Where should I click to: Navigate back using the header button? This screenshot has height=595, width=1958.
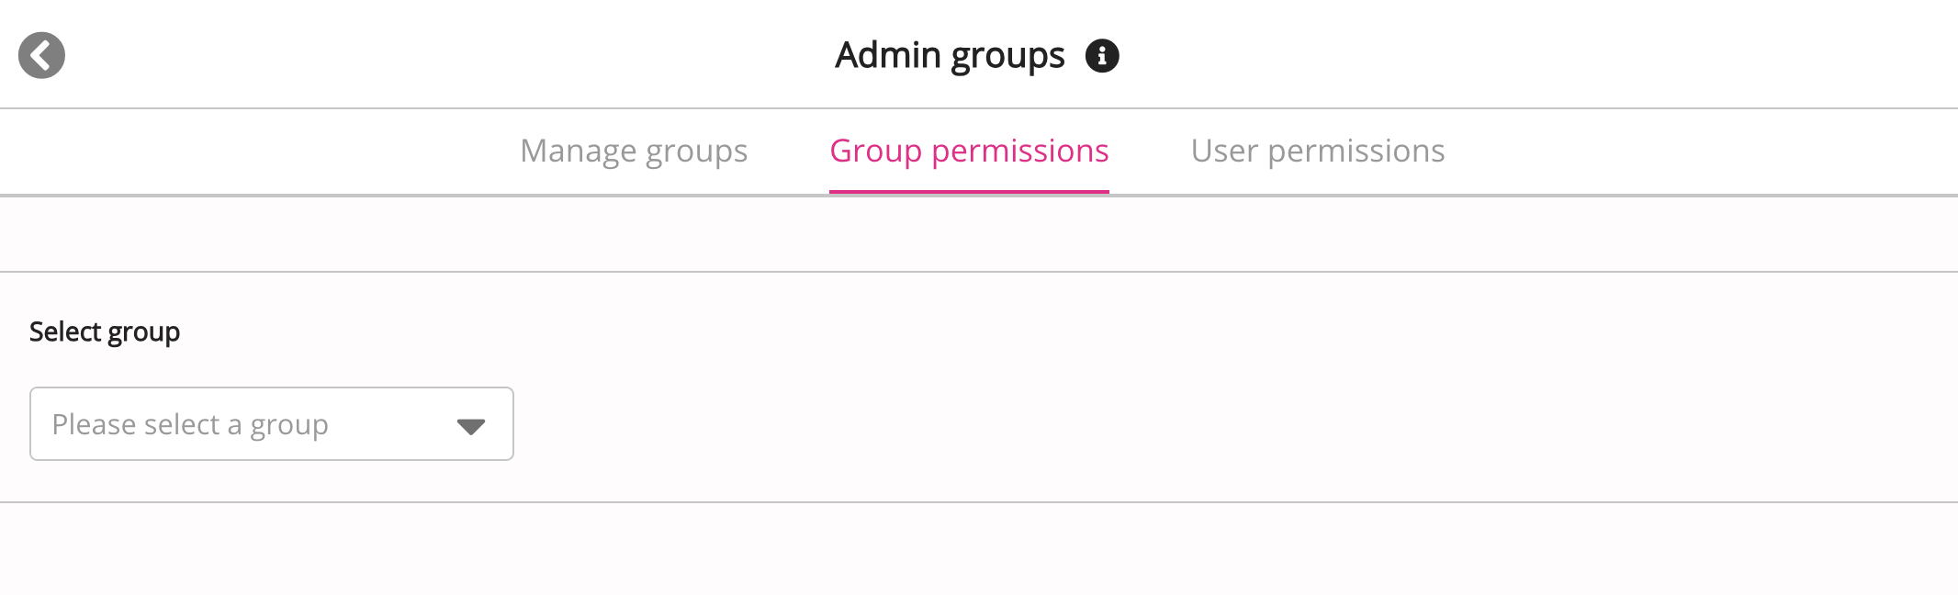(41, 55)
